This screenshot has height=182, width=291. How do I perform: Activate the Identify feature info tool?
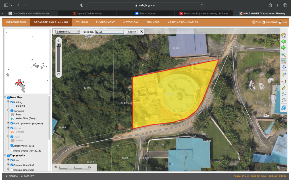pyautogui.click(x=283, y=74)
